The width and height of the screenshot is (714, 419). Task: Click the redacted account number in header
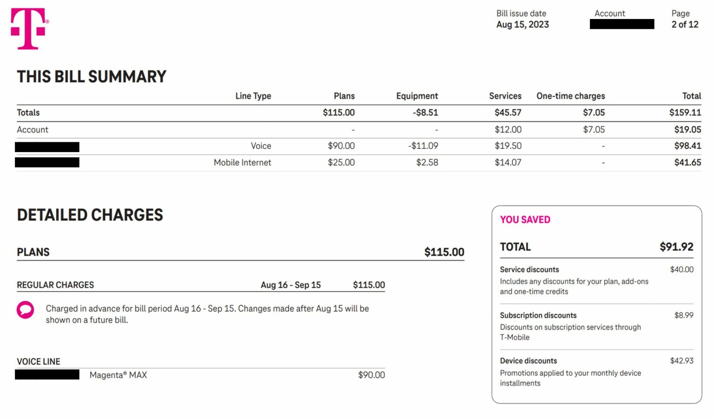[x=621, y=24]
